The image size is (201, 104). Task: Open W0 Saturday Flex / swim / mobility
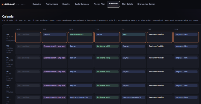tap(156, 35)
